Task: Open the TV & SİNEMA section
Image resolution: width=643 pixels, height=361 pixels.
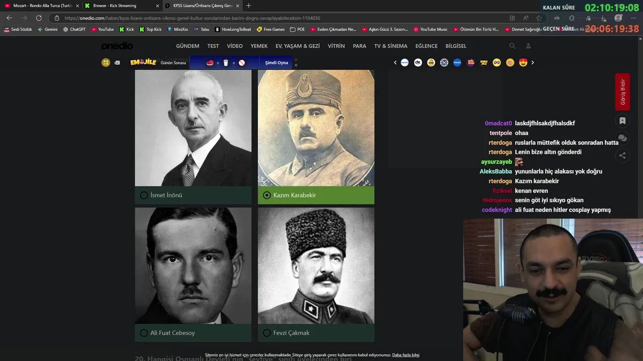Action: point(391,46)
